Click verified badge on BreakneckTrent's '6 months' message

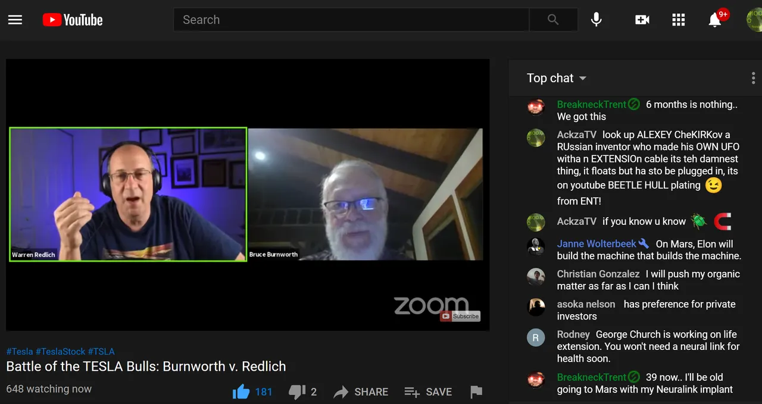pyautogui.click(x=633, y=104)
